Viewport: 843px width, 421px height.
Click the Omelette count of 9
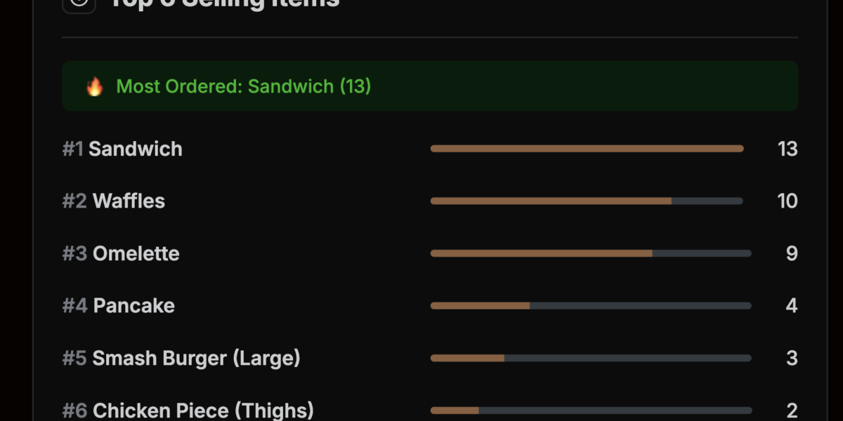(x=792, y=253)
